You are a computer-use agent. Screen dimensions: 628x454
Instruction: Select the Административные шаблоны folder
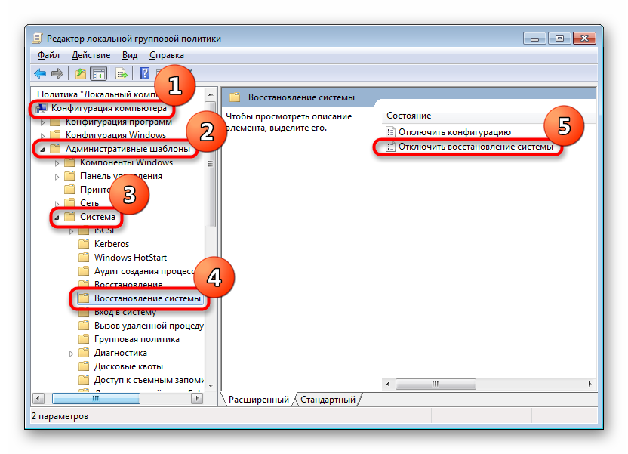128,149
